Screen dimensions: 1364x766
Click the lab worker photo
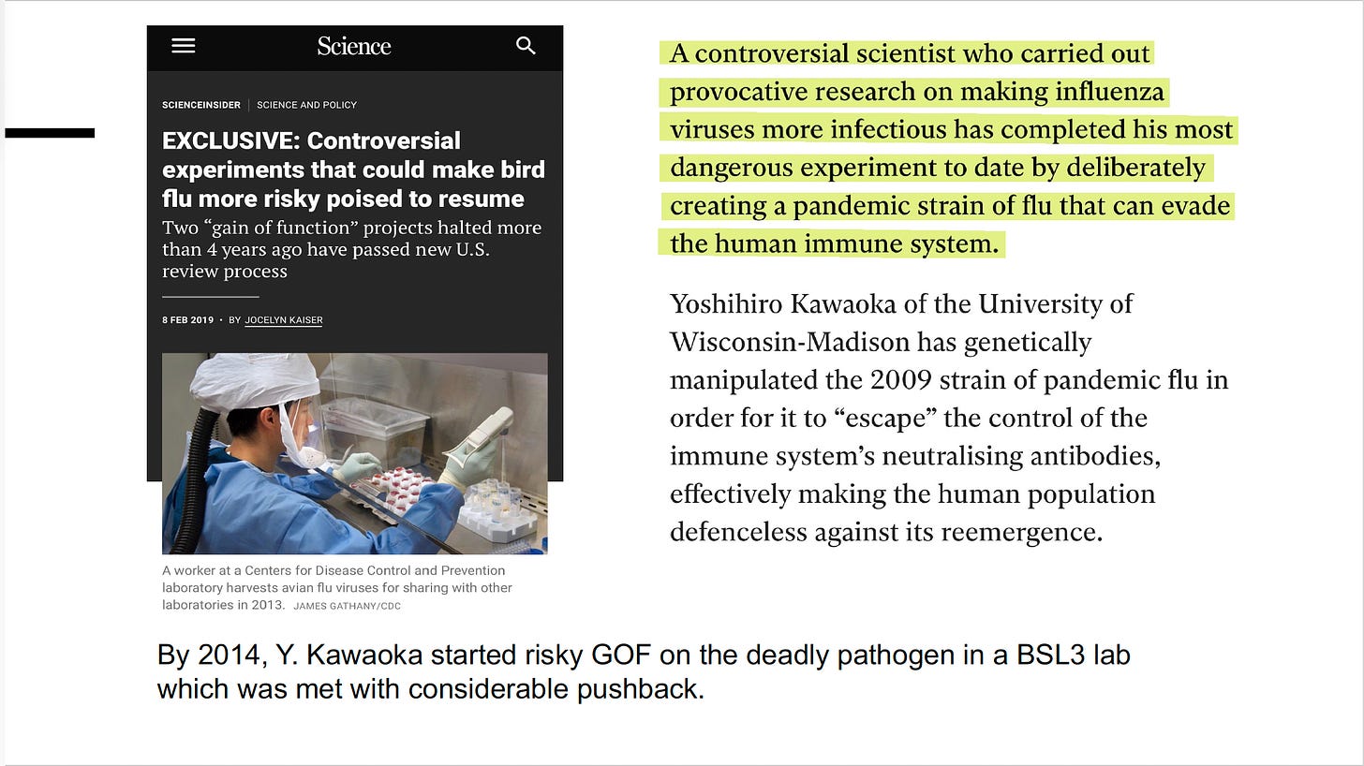pyautogui.click(x=355, y=453)
